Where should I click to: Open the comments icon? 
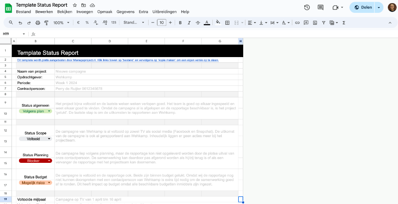pos(321,8)
